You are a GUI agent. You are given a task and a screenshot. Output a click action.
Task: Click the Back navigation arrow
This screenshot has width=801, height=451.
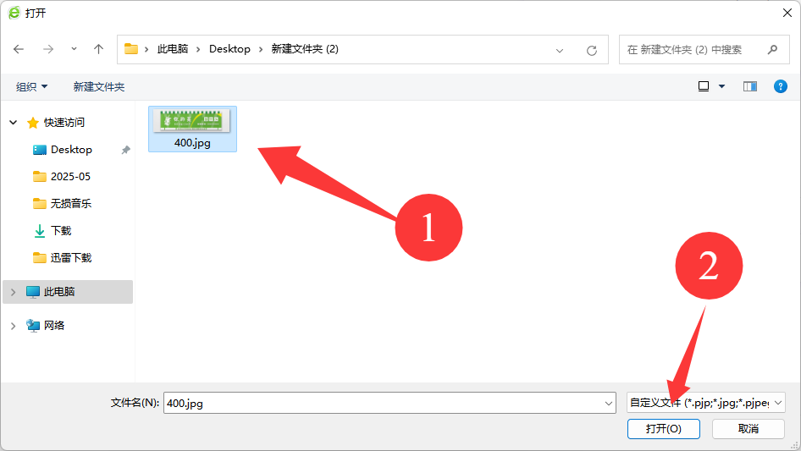pyautogui.click(x=19, y=49)
